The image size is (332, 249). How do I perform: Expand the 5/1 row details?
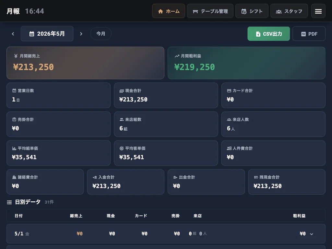[x=312, y=234]
